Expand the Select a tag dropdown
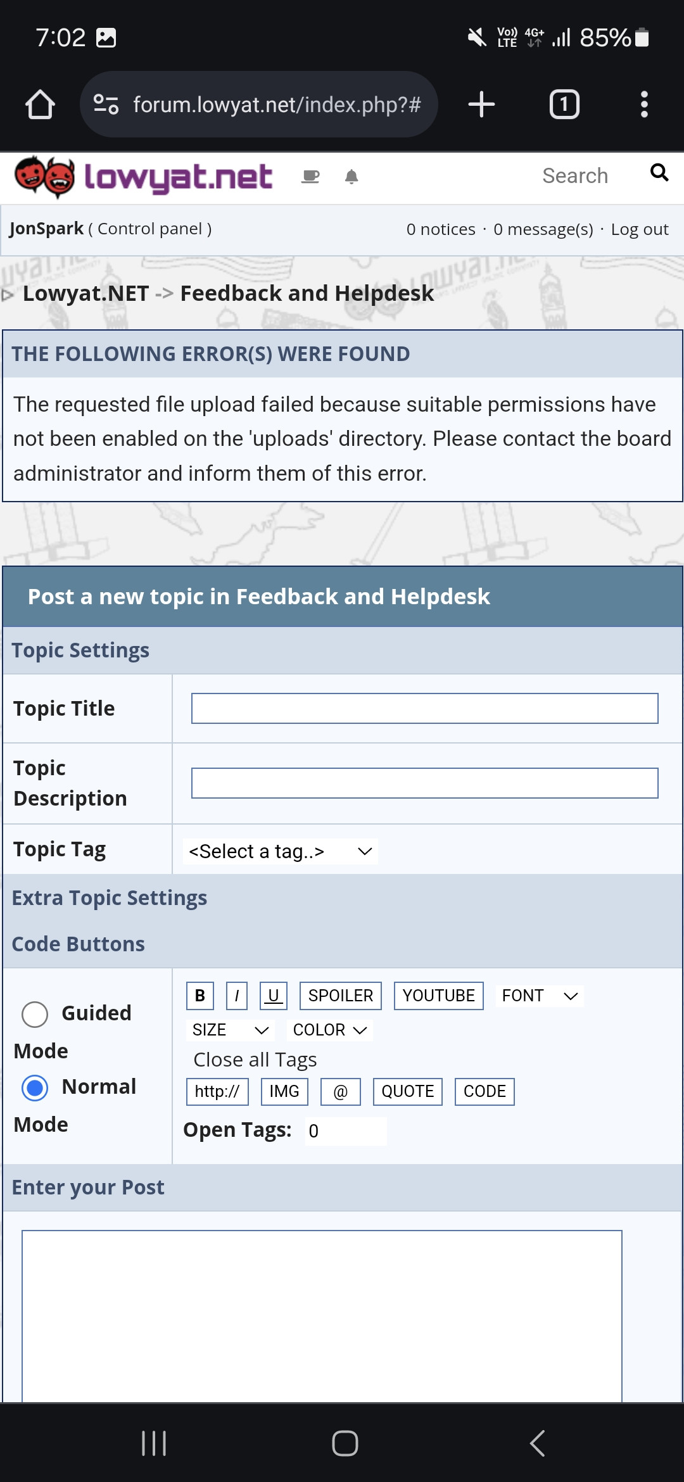This screenshot has width=684, height=1482. pos(281,851)
